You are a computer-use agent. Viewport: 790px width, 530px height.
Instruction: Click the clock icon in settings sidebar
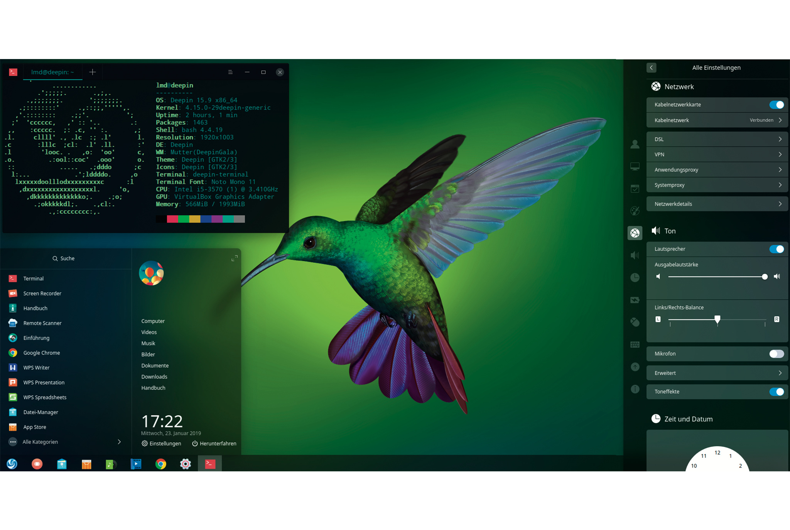pos(635,277)
